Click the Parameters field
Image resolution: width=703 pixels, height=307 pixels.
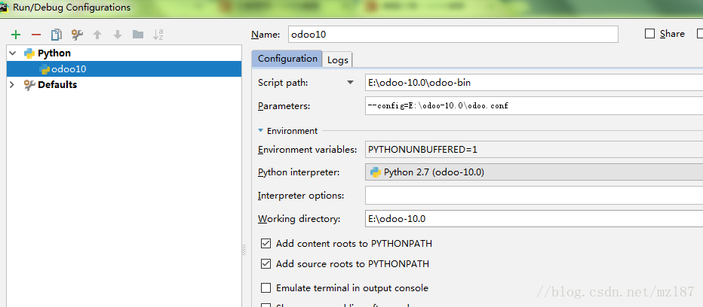tap(534, 106)
